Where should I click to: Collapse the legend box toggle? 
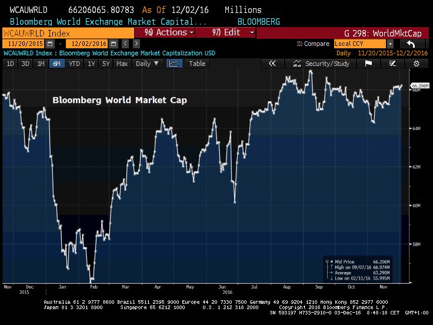click(x=327, y=261)
